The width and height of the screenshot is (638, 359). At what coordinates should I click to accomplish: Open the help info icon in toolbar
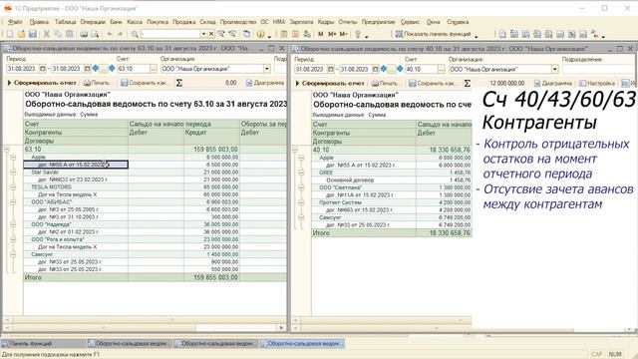click(261, 34)
